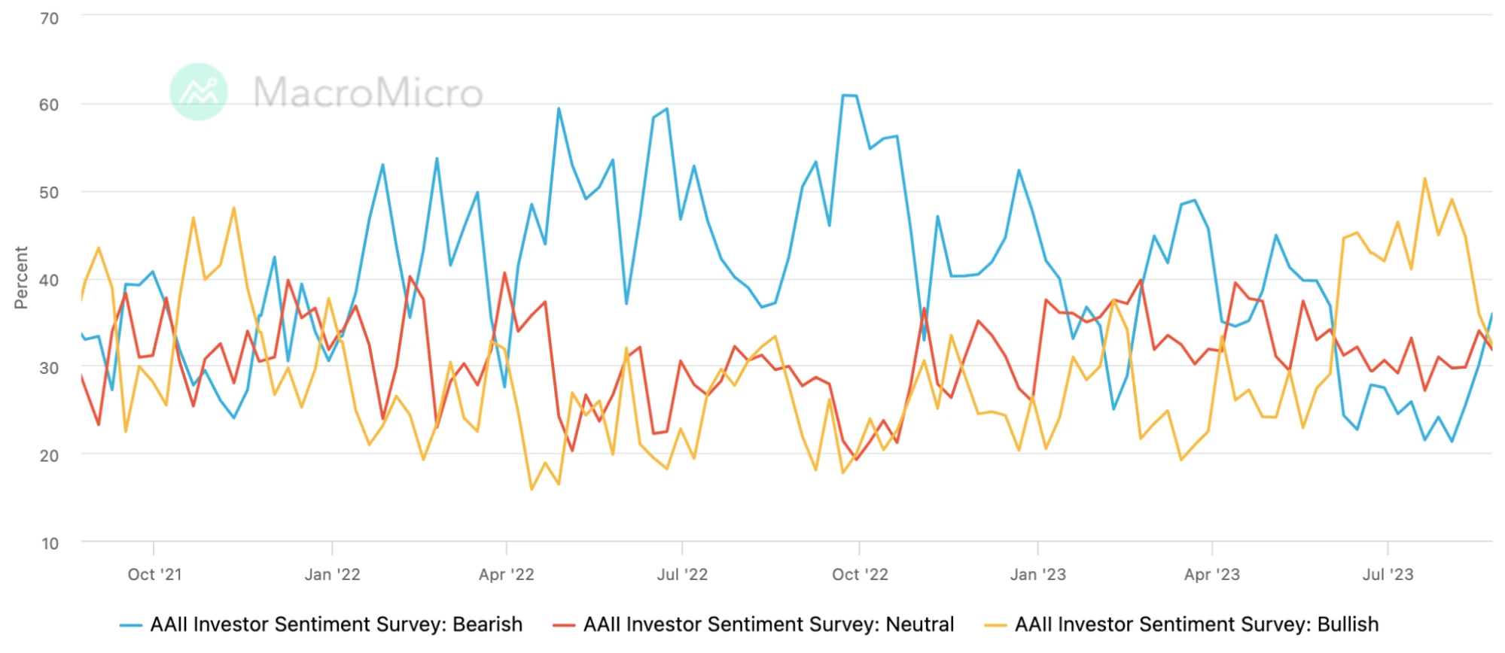Click the 50 y-axis value label
This screenshot has width=1505, height=653.
[x=49, y=193]
